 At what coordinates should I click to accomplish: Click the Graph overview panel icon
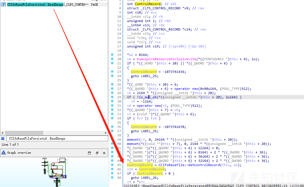coord(3,153)
